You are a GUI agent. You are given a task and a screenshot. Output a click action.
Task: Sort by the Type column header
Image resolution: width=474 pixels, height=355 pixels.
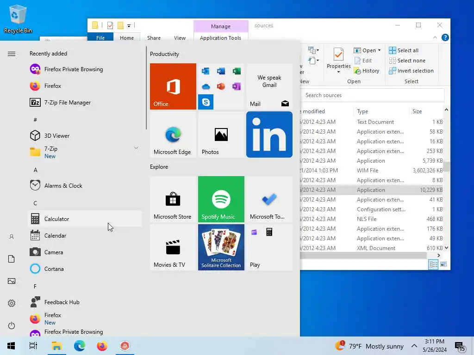tap(381, 111)
